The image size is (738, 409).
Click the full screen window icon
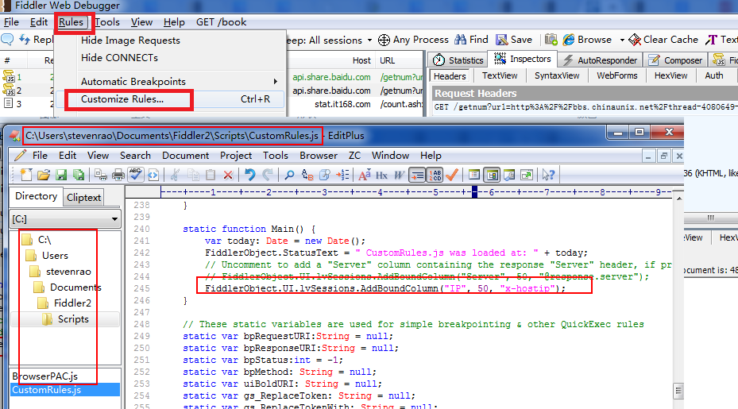tap(527, 175)
